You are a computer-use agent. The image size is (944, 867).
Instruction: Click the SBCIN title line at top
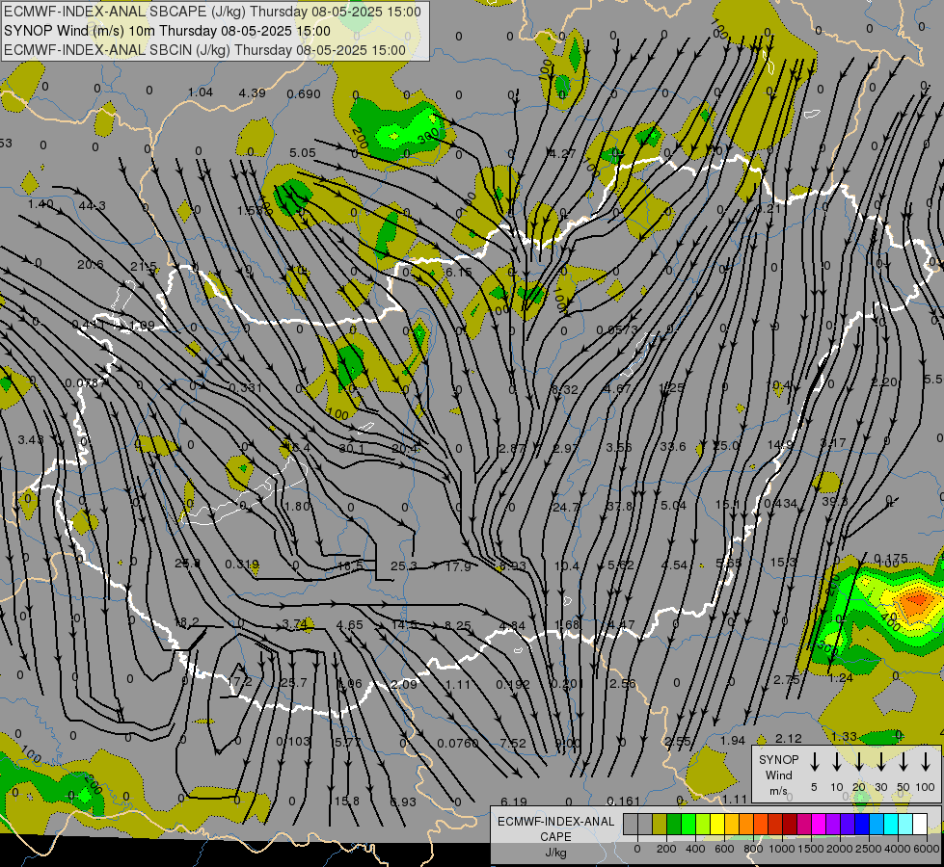point(204,50)
